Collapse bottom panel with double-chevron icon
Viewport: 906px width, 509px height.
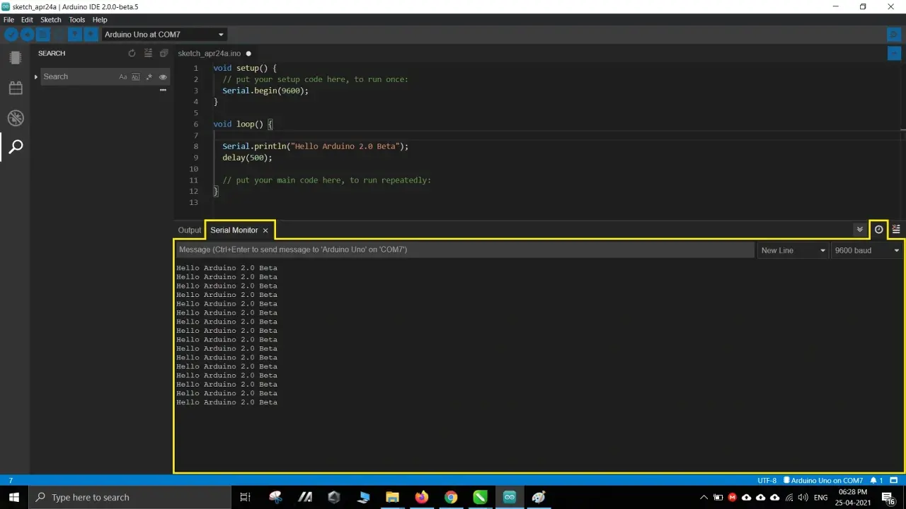point(859,229)
